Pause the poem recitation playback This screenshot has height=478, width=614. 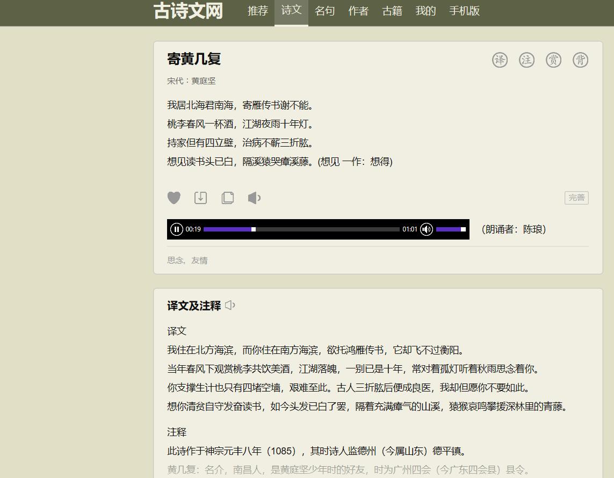[177, 229]
